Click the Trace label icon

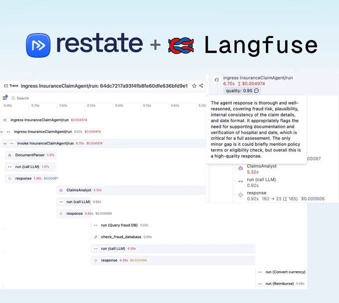point(6,86)
